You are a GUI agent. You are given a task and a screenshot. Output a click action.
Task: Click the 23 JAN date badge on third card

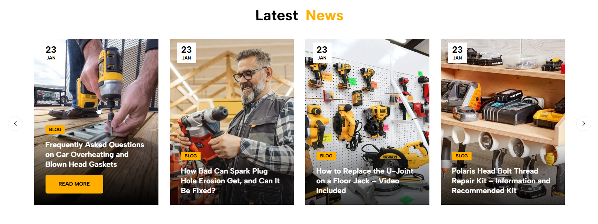[x=322, y=53]
